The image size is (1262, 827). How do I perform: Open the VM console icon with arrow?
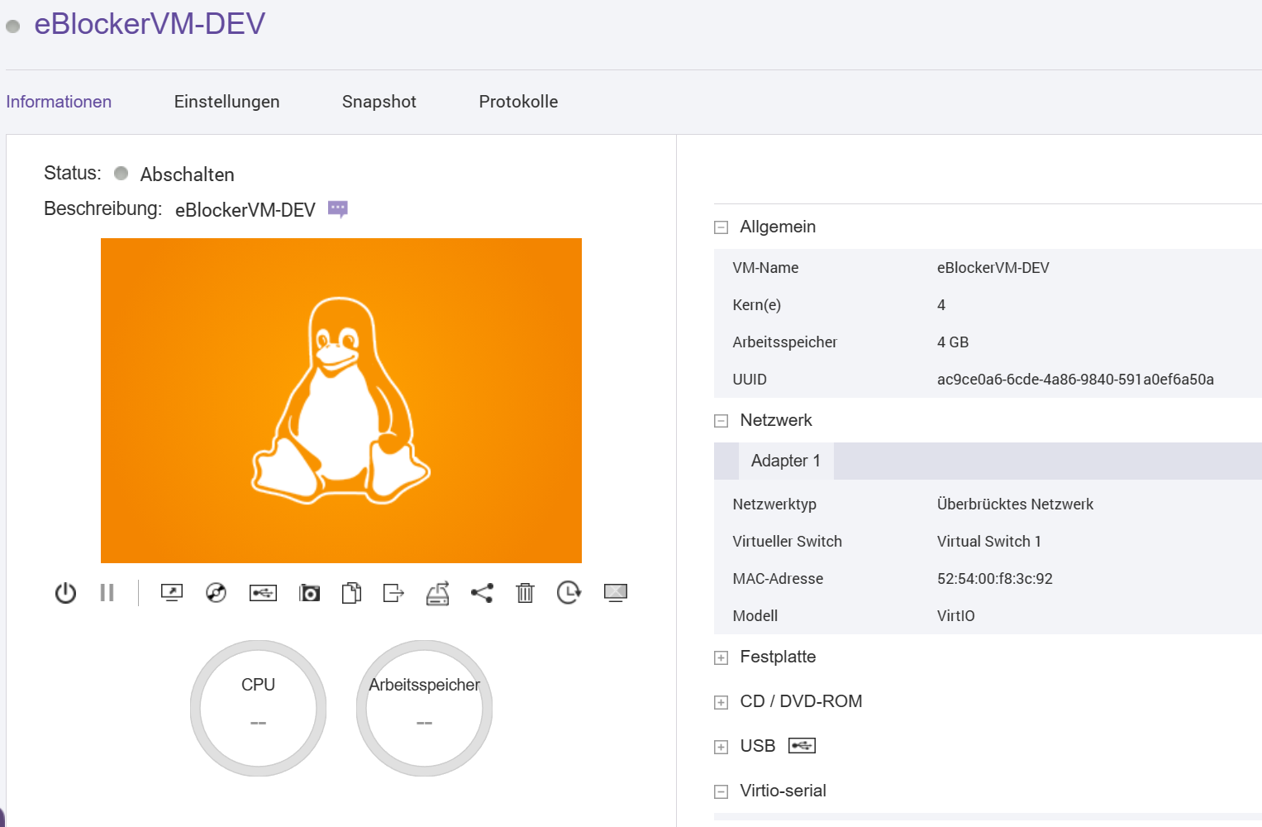[x=172, y=593]
